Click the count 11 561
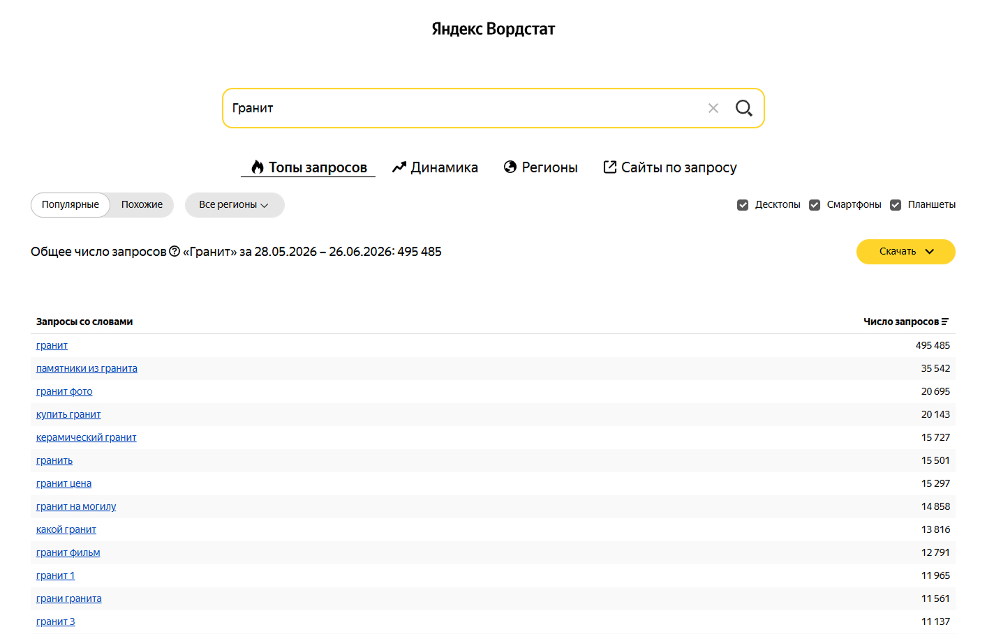Screen dimensions: 987x634 coord(935,598)
